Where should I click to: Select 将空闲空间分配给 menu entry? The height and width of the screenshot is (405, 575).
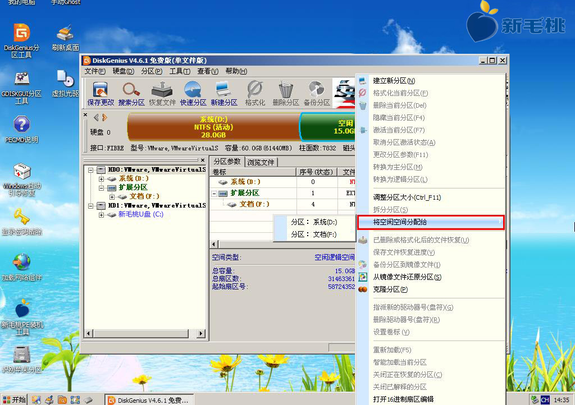pos(431,222)
